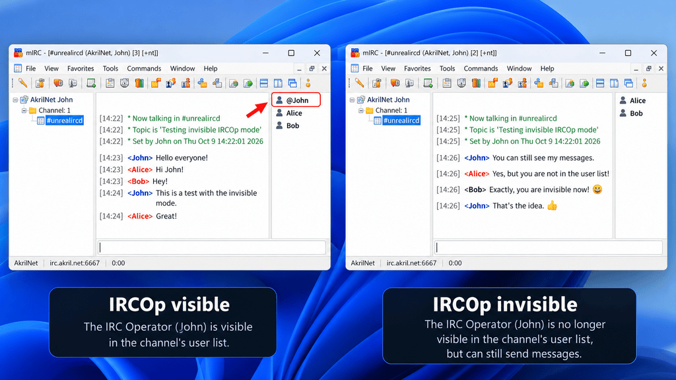Click 'AkrilNet' in the right window status bar
Image resolution: width=676 pixels, height=380 pixels.
(x=362, y=263)
